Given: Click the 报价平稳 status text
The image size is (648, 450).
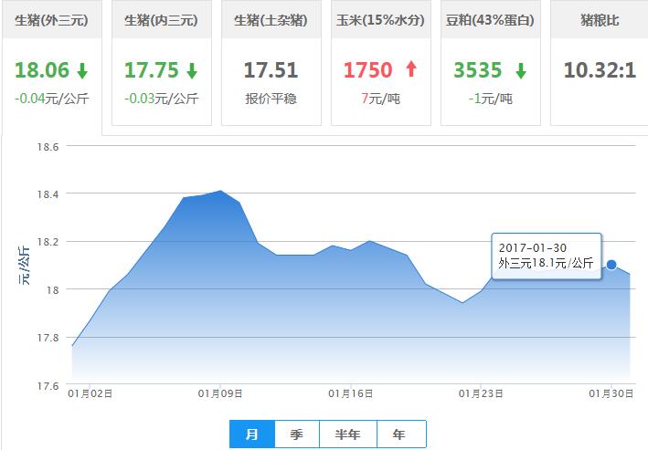Looking at the screenshot, I should click(271, 99).
